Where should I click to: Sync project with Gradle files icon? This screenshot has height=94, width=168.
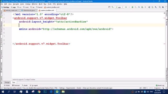coord(149,7)
